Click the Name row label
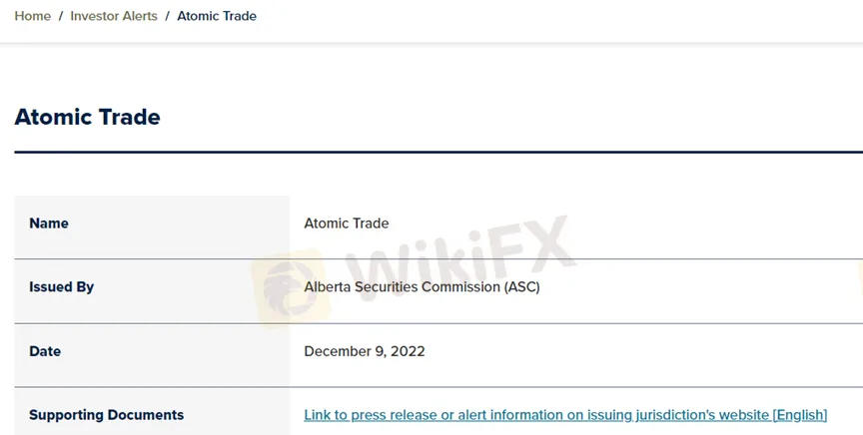 click(x=49, y=223)
